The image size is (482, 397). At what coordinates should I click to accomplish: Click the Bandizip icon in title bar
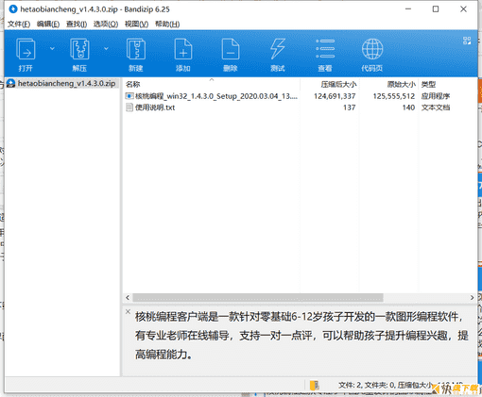13,9
